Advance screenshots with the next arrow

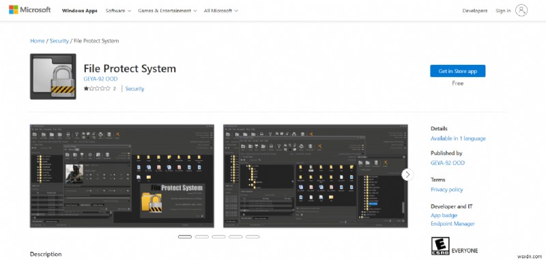tap(407, 175)
